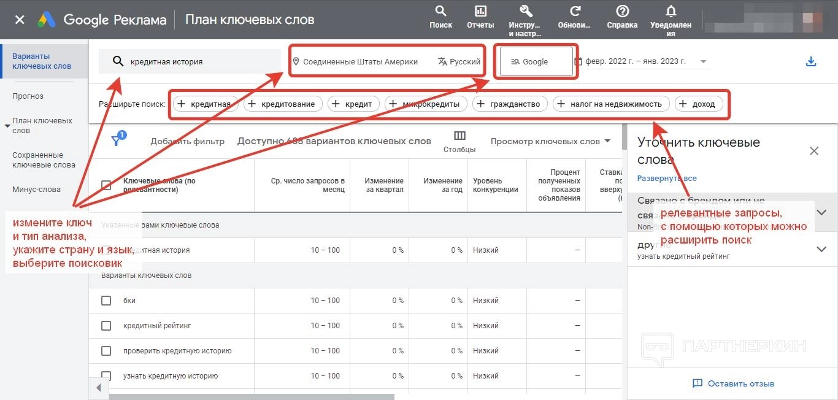This screenshot has width=838, height=400.
Task: Click the section label Варианты ключевых слов in table
Action: [146, 275]
